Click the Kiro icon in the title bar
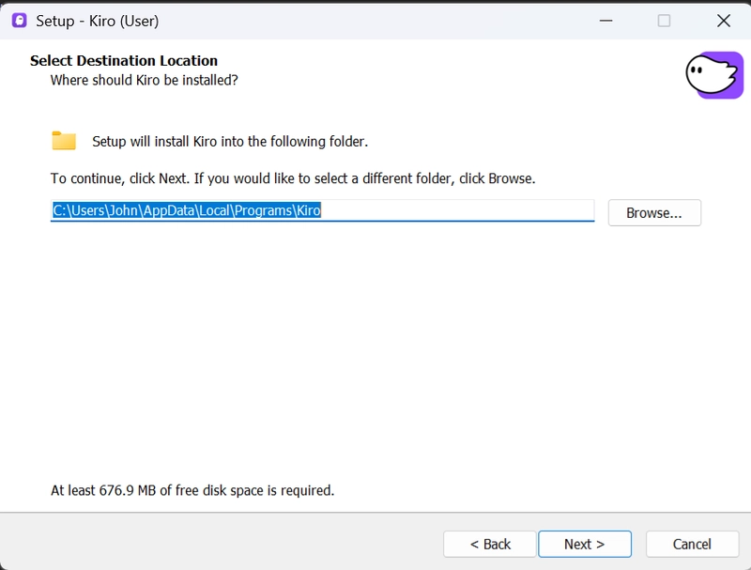 tap(19, 20)
